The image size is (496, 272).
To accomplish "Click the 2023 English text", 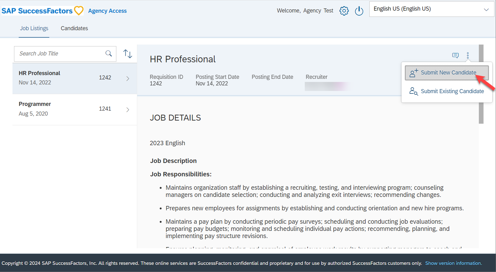I will [168, 143].
